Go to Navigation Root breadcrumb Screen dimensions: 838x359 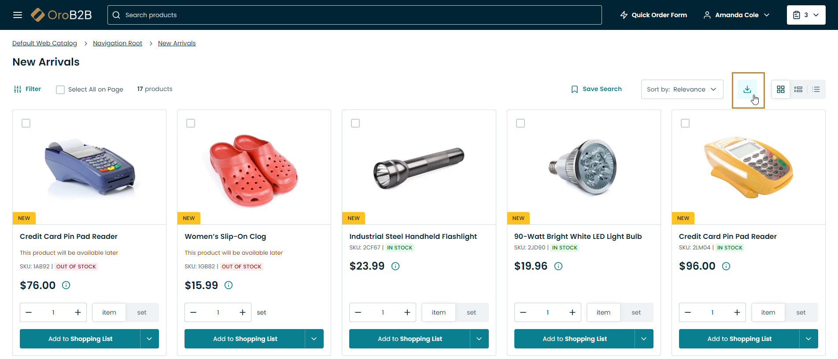pos(118,43)
